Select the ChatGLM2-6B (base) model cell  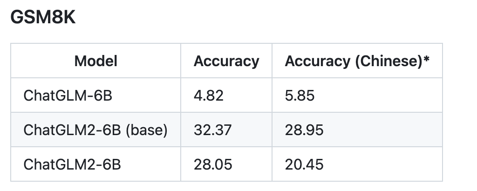pos(95,130)
